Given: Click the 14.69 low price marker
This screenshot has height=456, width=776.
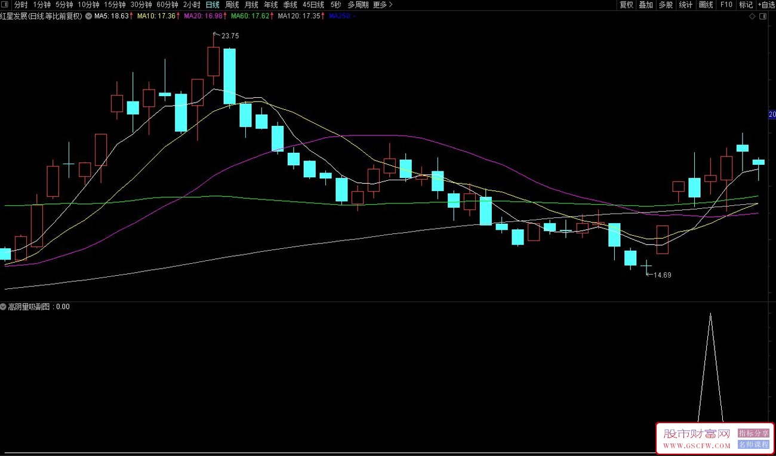Looking at the screenshot, I should [x=663, y=275].
